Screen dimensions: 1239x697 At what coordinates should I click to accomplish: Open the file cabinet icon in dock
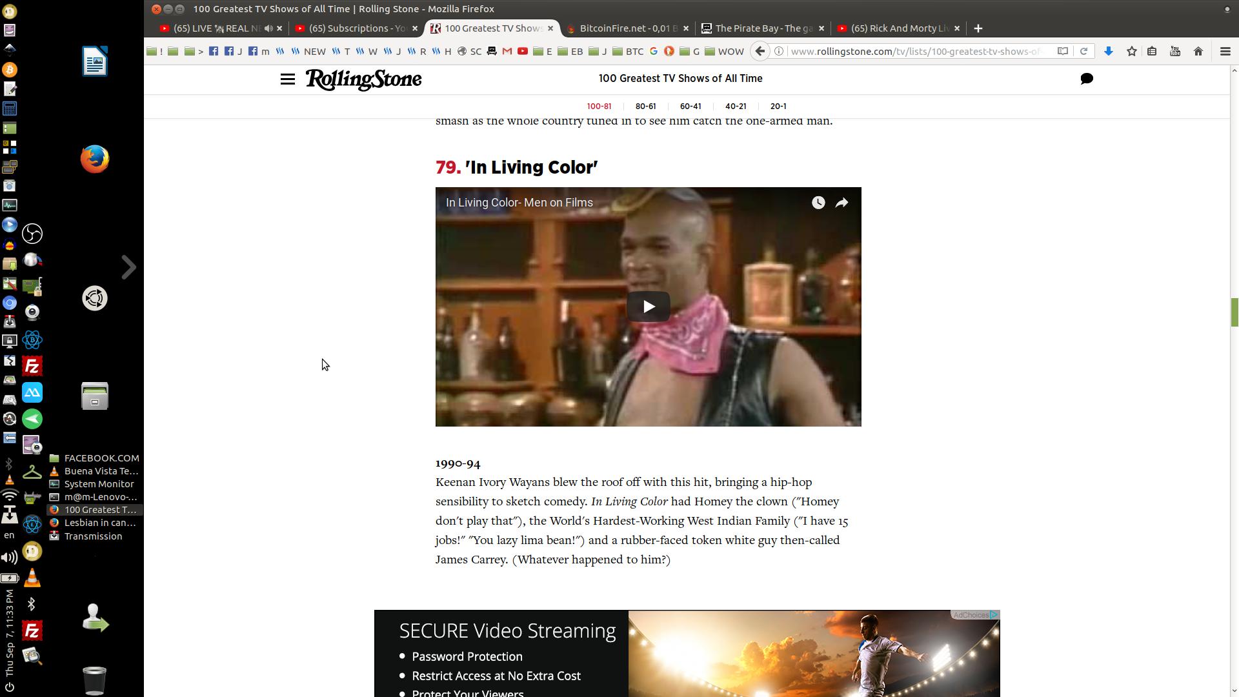pos(95,396)
